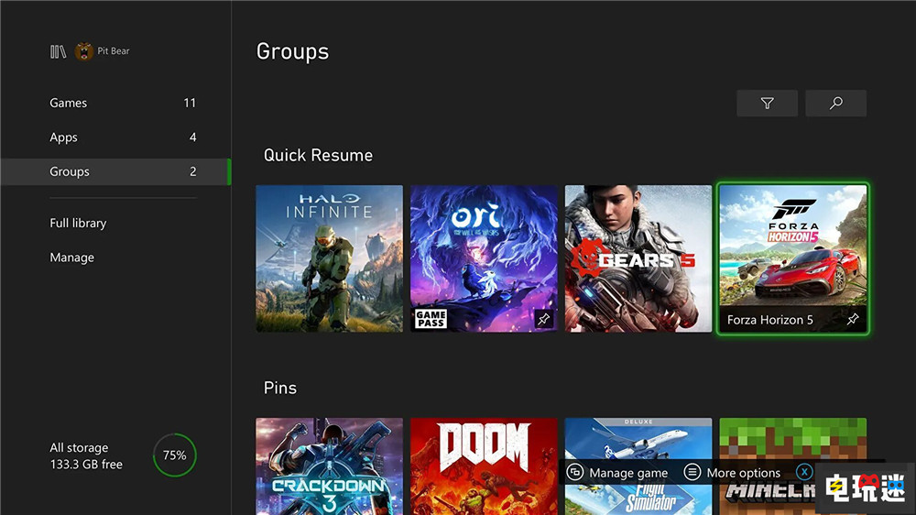
Task: Click the Groups count 2
Action: pos(192,172)
